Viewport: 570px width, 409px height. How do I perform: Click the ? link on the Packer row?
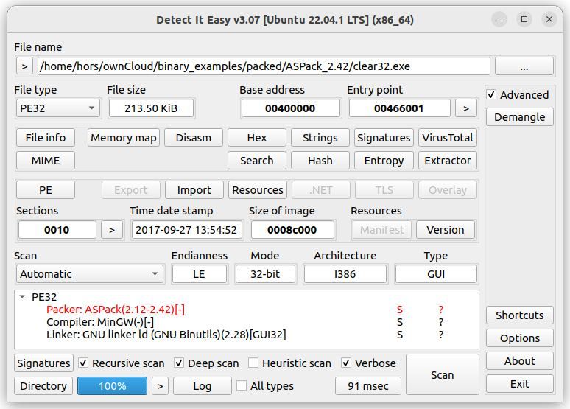tap(441, 310)
